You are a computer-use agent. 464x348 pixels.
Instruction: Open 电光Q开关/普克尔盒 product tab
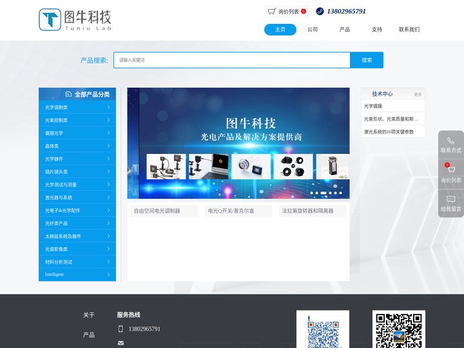pyautogui.click(x=238, y=211)
